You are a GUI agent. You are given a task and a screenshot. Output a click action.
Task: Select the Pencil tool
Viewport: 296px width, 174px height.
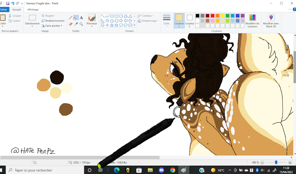(x=70, y=18)
